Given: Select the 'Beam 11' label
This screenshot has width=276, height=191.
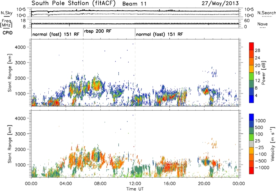Looking at the screenshot, I should tap(134, 4).
